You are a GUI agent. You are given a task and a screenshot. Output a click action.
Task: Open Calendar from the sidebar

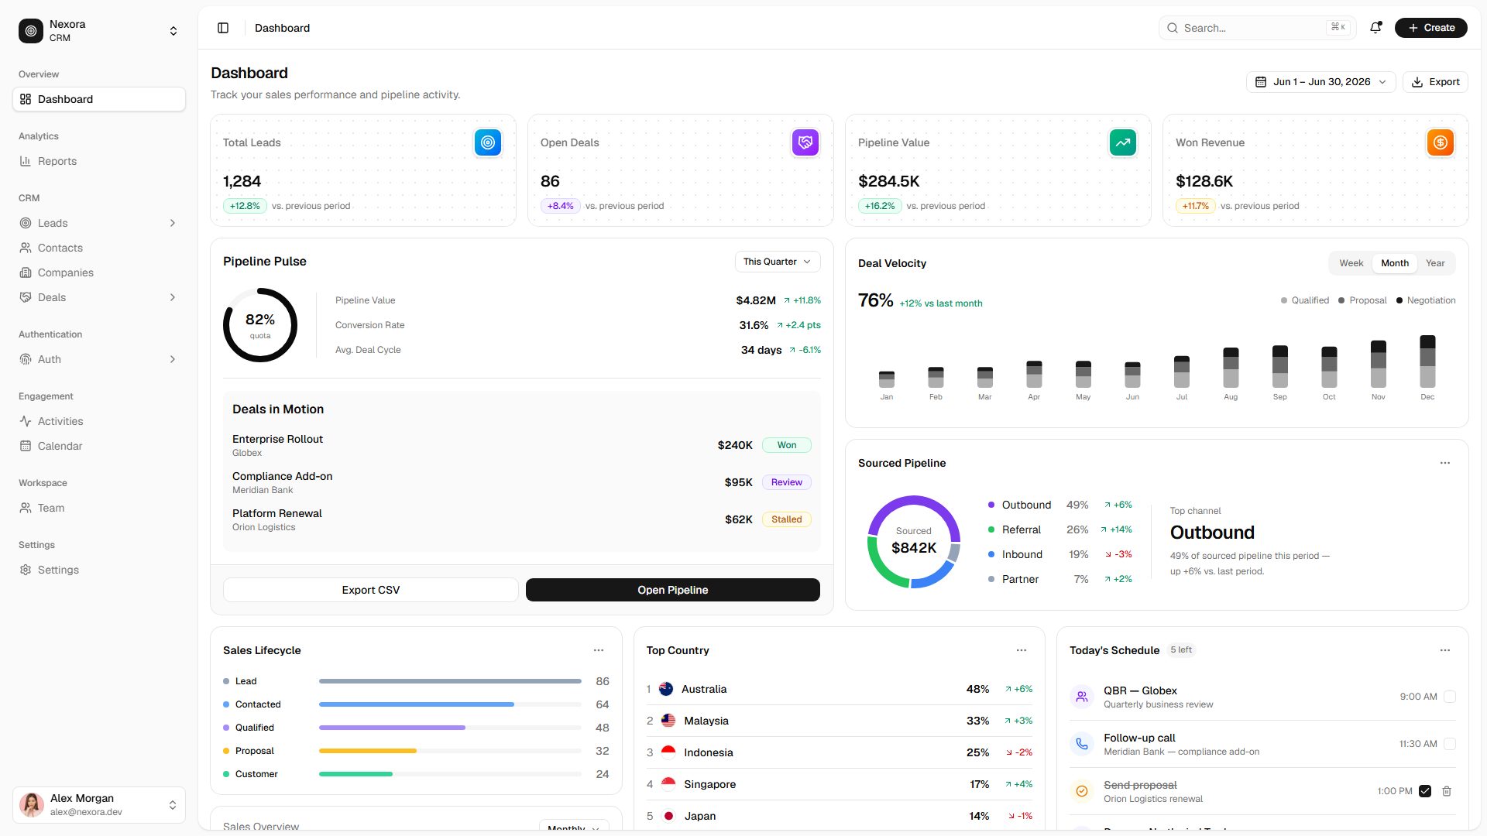(99, 446)
